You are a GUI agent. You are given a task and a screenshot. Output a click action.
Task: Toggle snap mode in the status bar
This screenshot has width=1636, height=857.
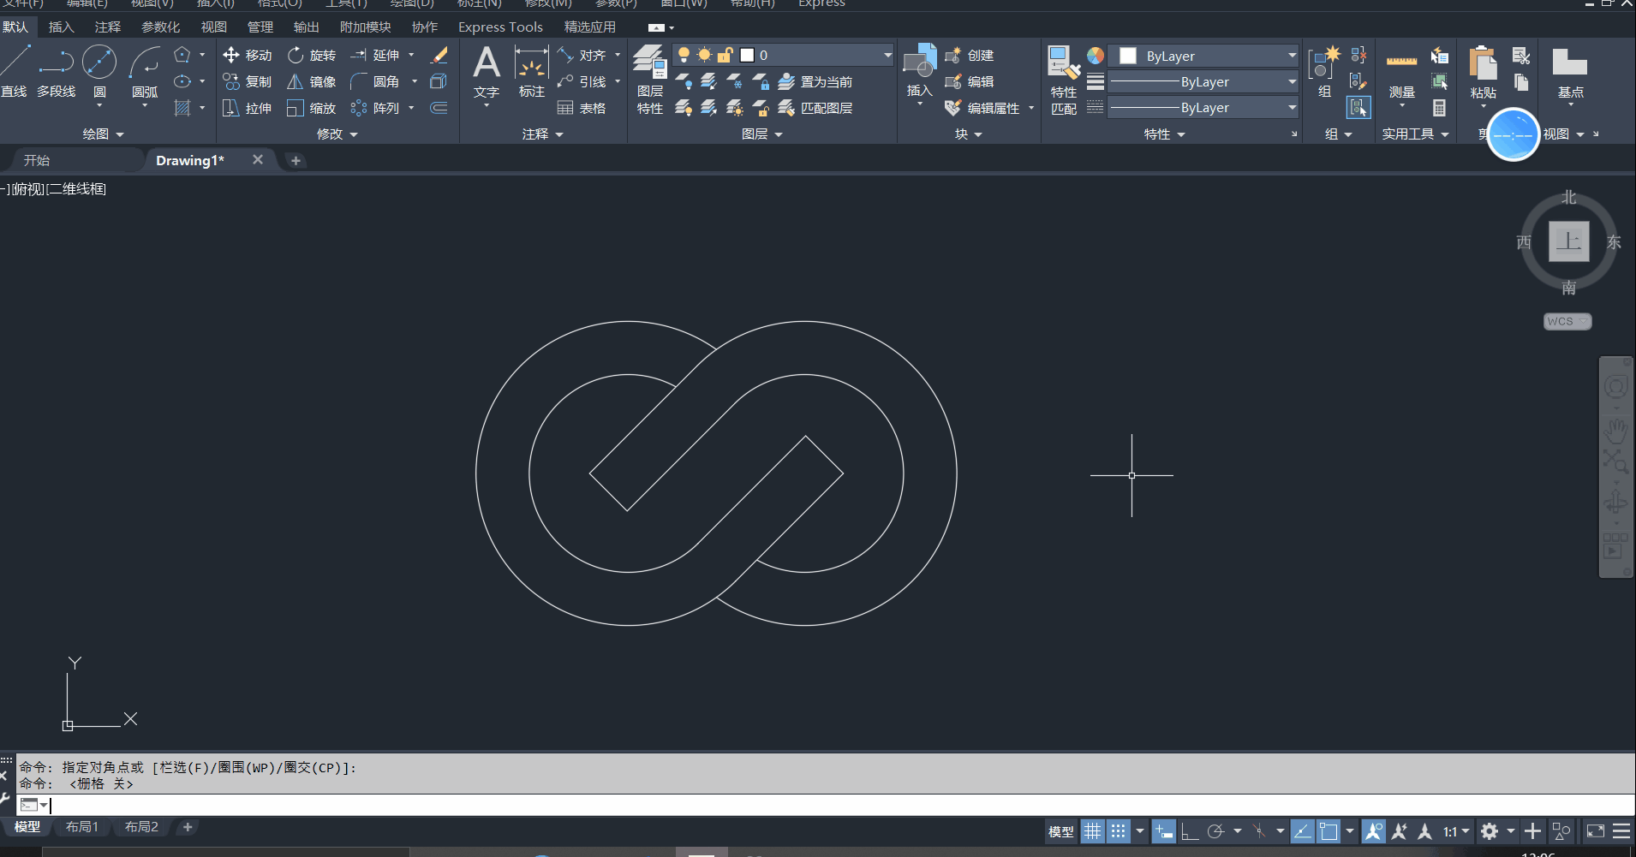(x=1120, y=830)
